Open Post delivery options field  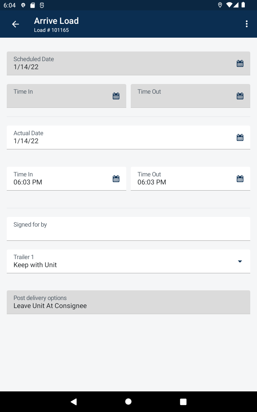click(128, 302)
